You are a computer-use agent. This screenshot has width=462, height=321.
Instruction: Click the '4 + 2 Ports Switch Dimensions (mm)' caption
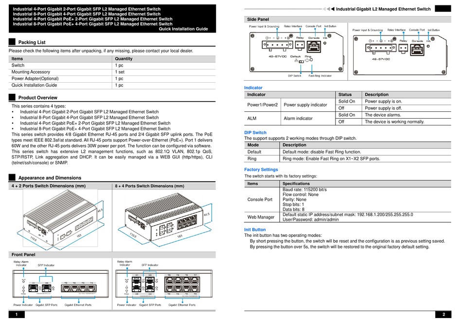(49, 186)
